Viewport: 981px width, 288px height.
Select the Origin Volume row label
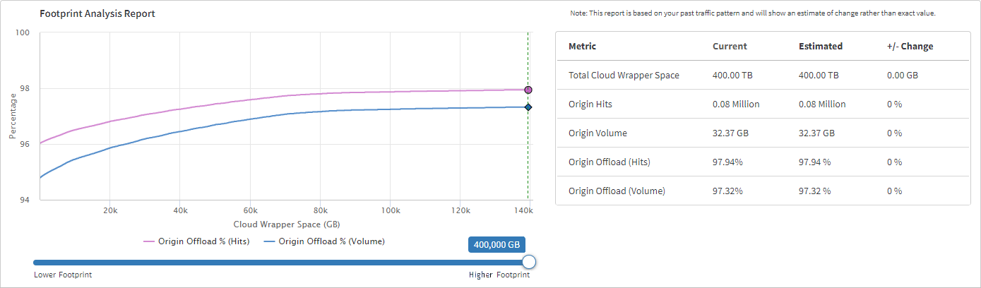click(x=597, y=133)
